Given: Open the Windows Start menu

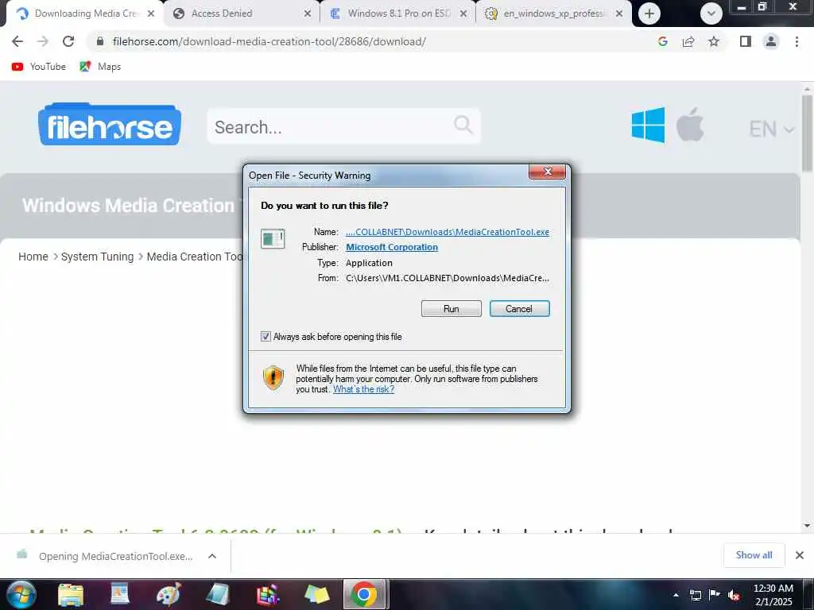Looking at the screenshot, I should 21,594.
